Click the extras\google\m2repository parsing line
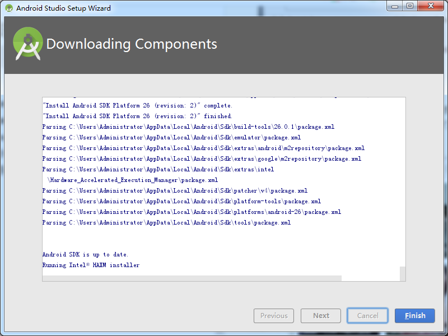 (x=202, y=158)
